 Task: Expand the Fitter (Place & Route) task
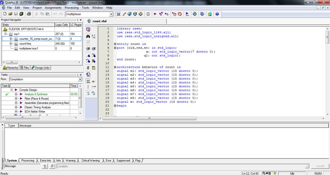[16, 98]
